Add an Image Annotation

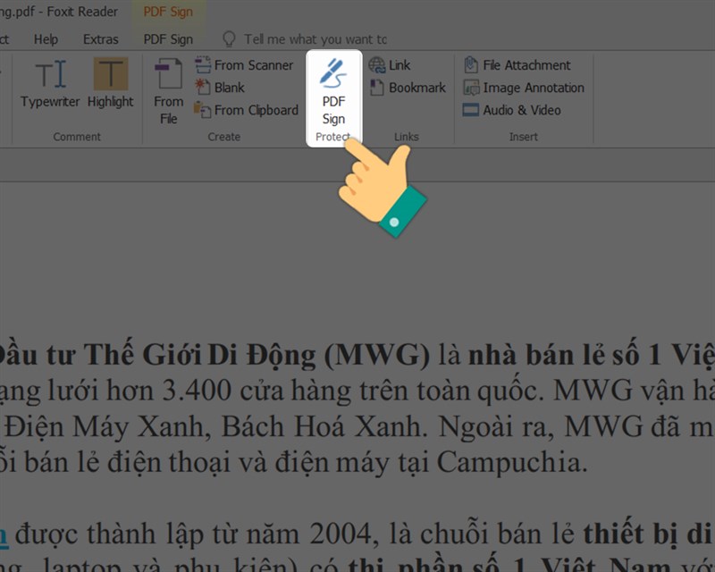pos(524,88)
